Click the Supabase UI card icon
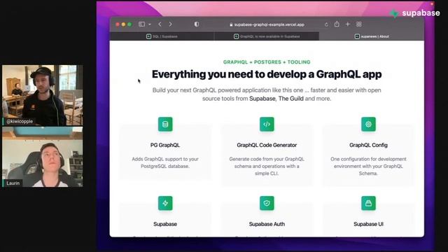448x252 pixels. [x=368, y=203]
